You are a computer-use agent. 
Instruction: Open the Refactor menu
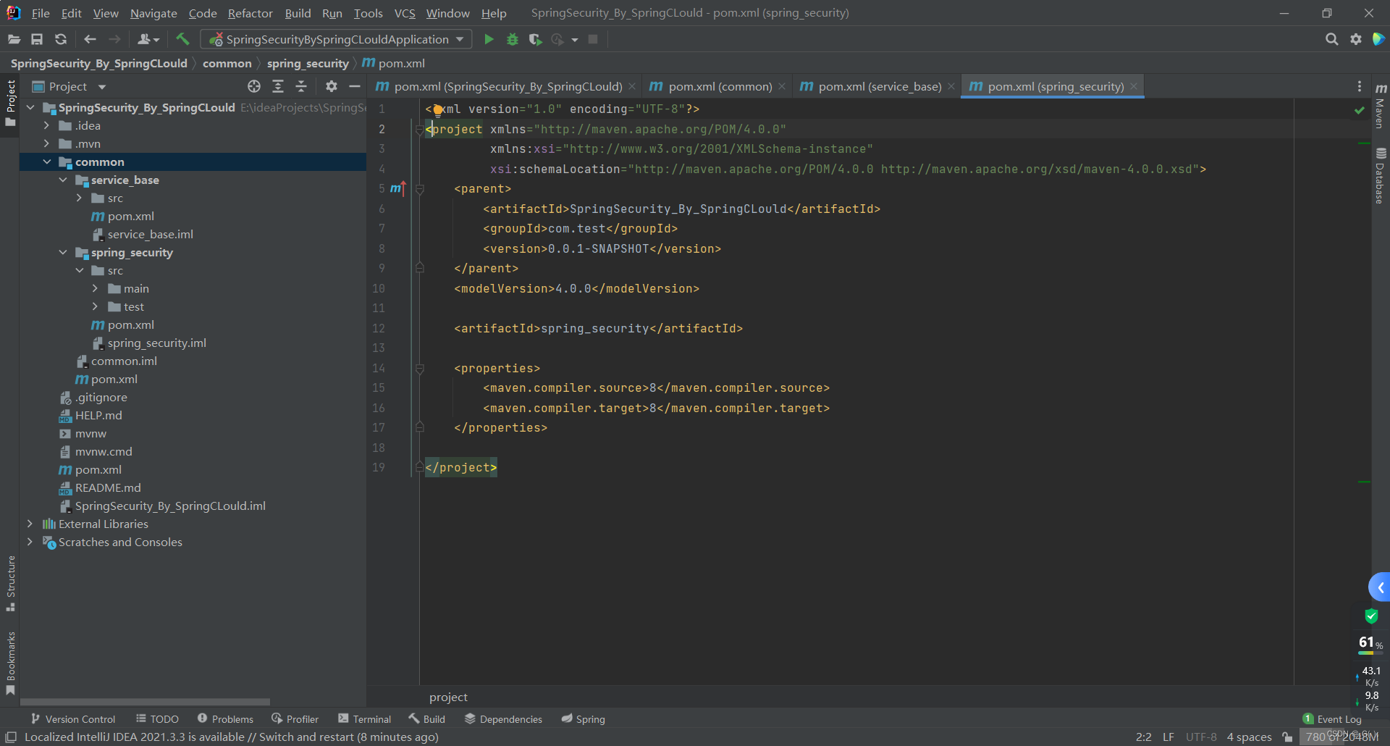coord(250,13)
